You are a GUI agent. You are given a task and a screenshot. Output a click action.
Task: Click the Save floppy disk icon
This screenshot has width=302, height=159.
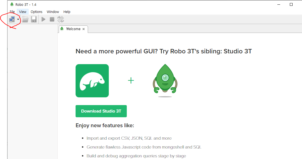[34, 19]
